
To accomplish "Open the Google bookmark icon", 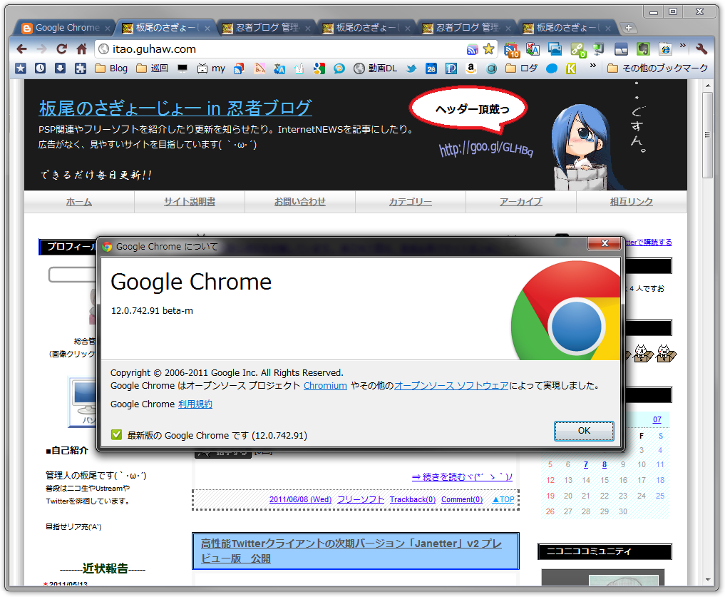I will point(319,68).
